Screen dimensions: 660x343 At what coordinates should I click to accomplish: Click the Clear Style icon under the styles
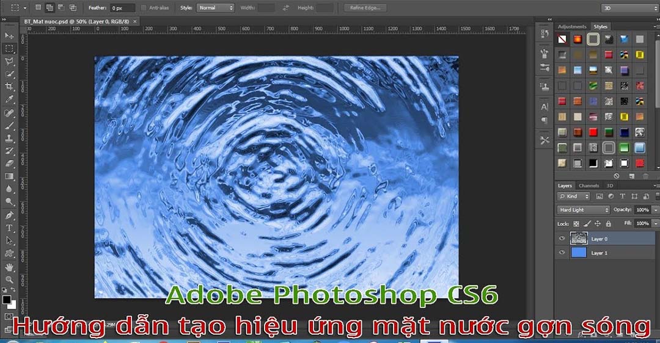pyautogui.click(x=616, y=176)
